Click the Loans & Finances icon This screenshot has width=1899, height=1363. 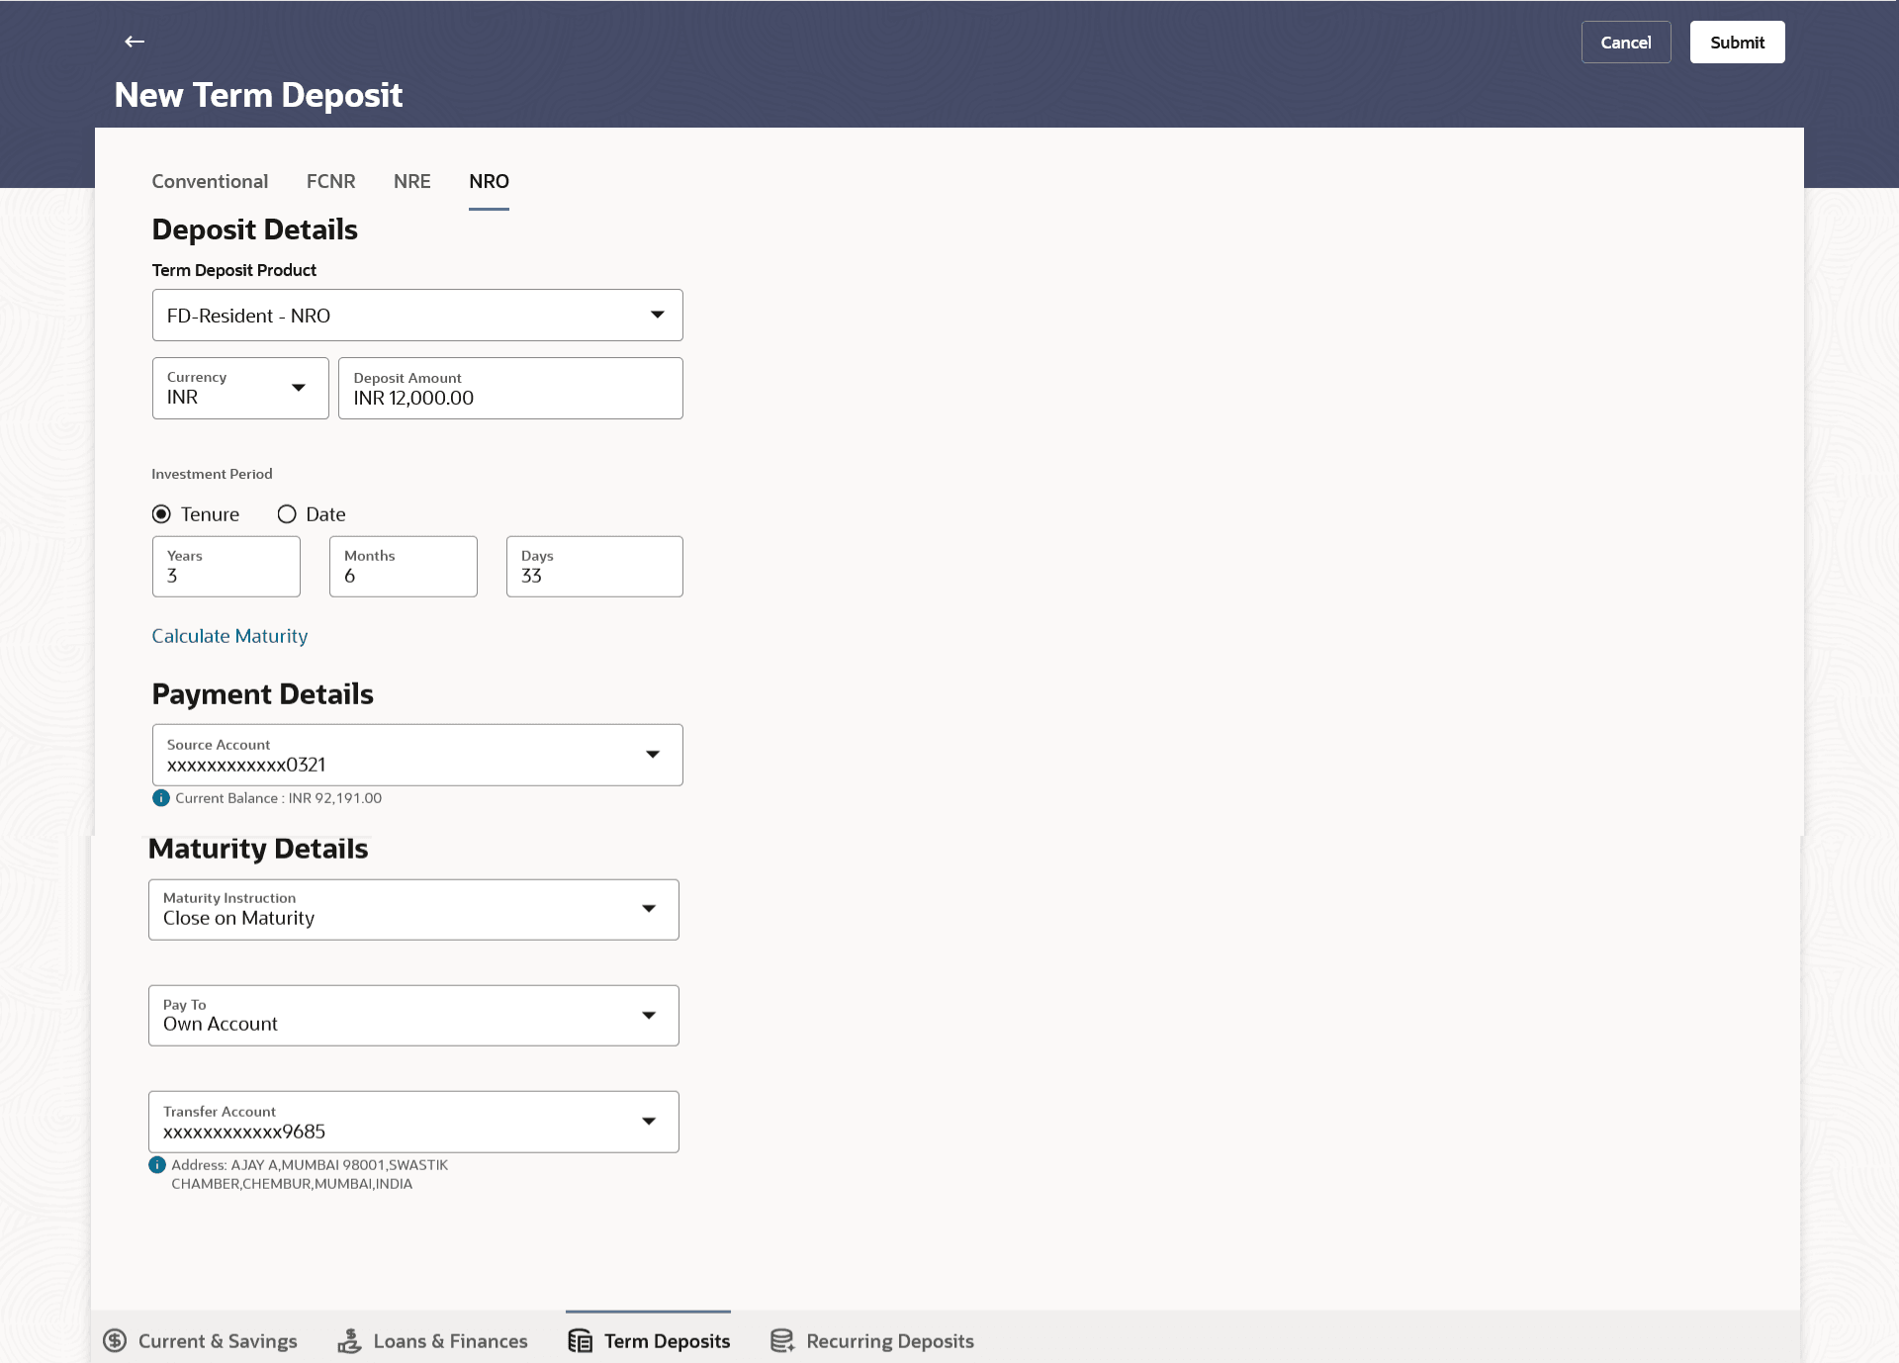click(349, 1341)
